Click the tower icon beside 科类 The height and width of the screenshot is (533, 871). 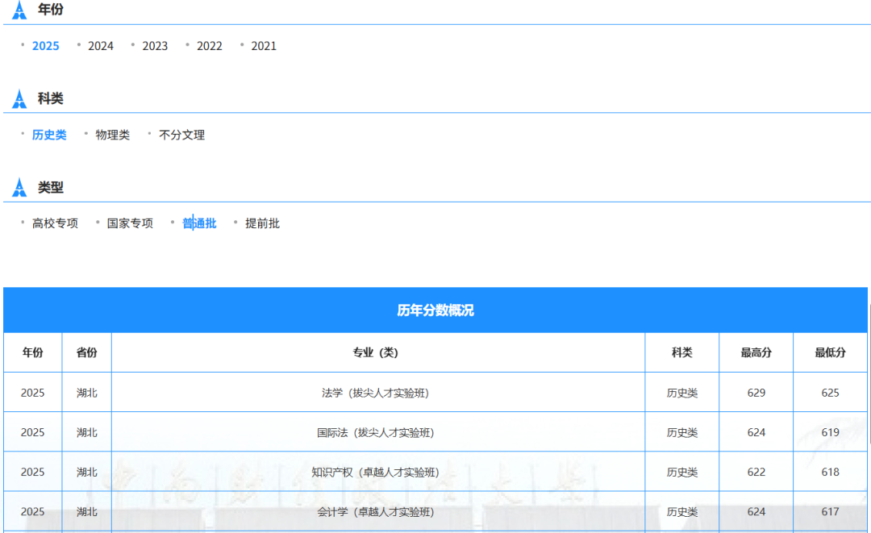19,99
